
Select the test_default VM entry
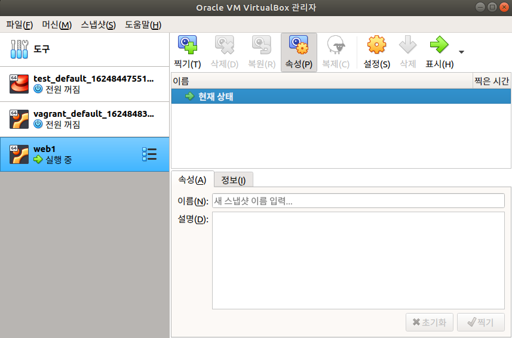point(85,84)
